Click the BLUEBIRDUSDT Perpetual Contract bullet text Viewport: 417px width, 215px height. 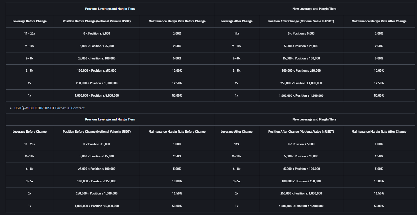click(x=49, y=108)
